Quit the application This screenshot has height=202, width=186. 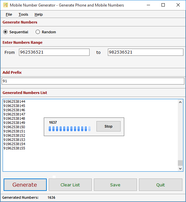161,185
